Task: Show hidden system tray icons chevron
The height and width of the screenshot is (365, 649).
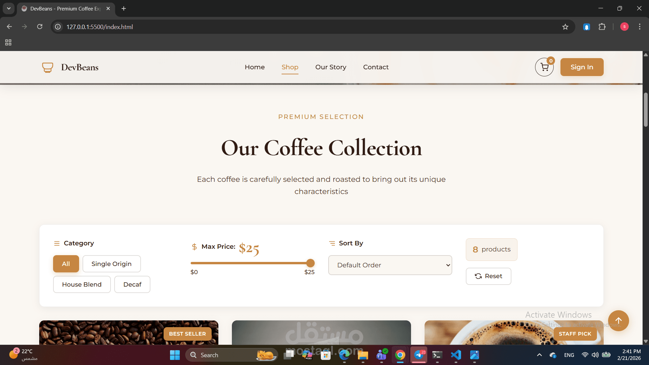Action: coord(539,355)
